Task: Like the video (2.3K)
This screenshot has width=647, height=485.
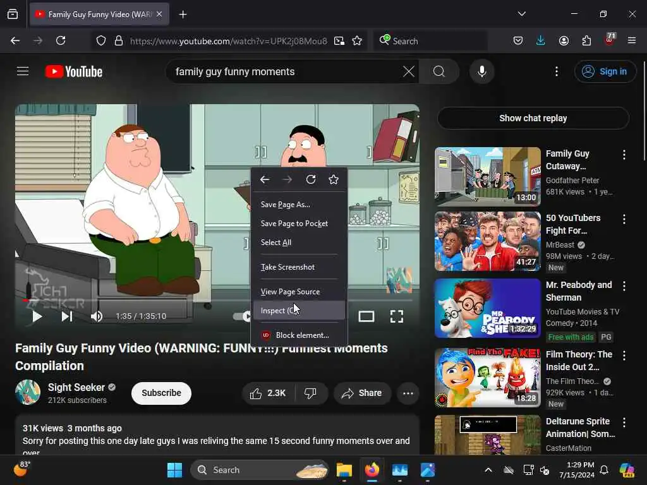Action: (269, 393)
